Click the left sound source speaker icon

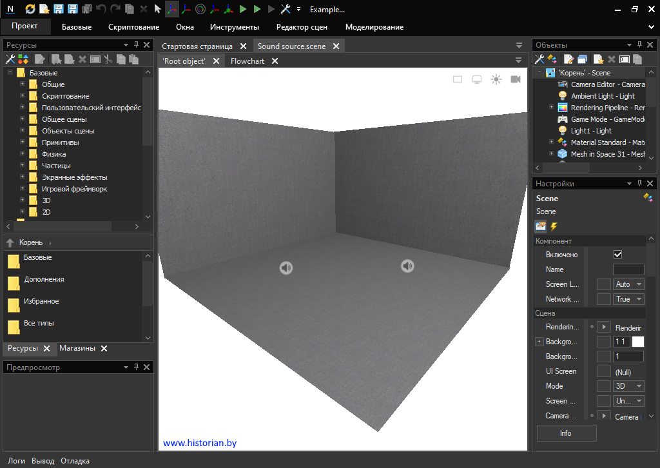(286, 268)
